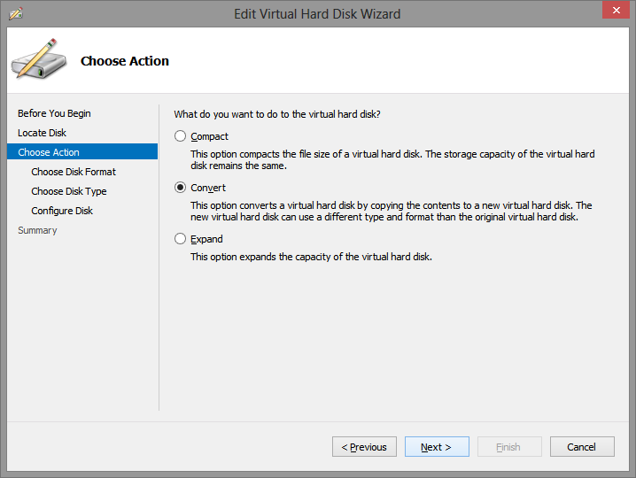Click the Convert option description text
Viewport: 636px width, 478px height.
pos(391,211)
